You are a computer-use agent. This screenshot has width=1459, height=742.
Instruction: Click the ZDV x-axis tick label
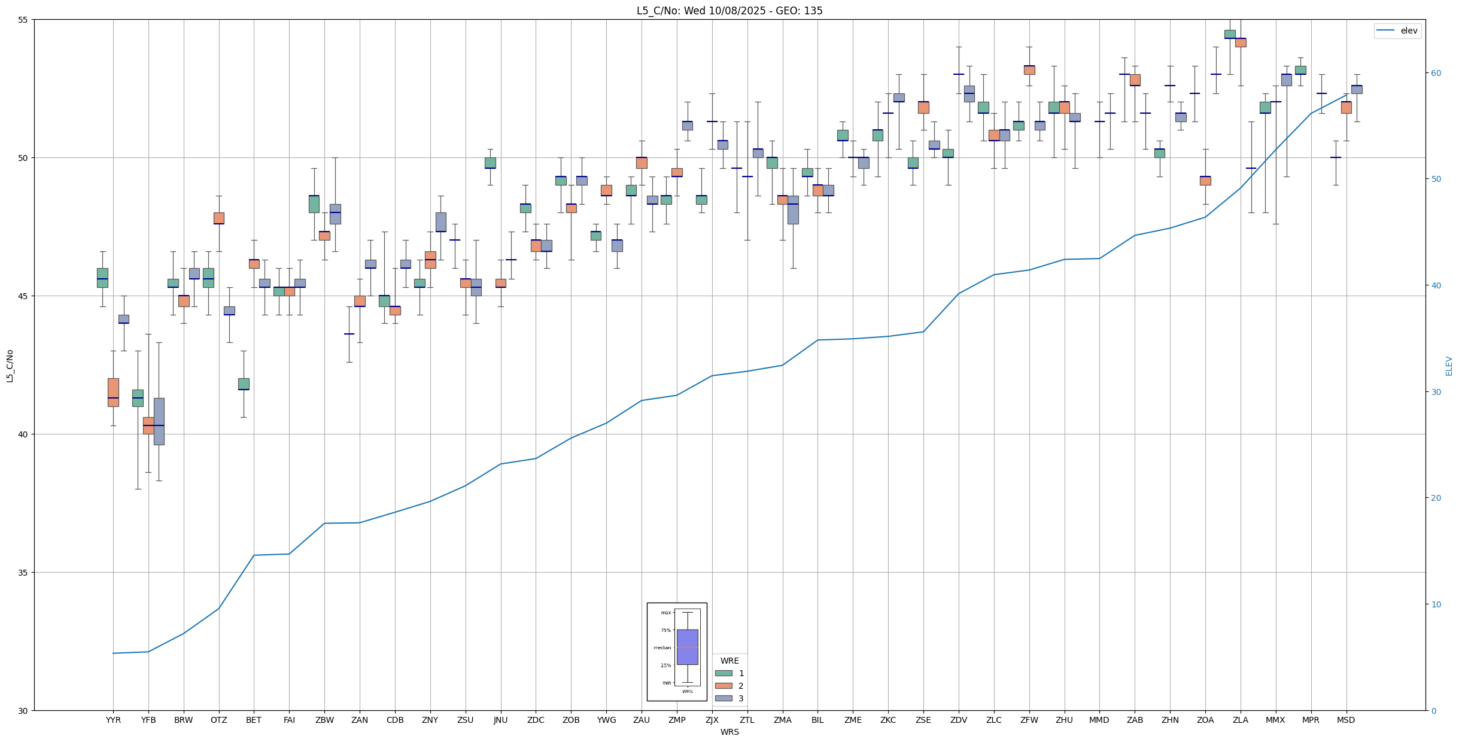coord(959,720)
